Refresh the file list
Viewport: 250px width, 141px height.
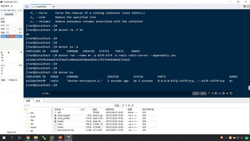click(123, 105)
